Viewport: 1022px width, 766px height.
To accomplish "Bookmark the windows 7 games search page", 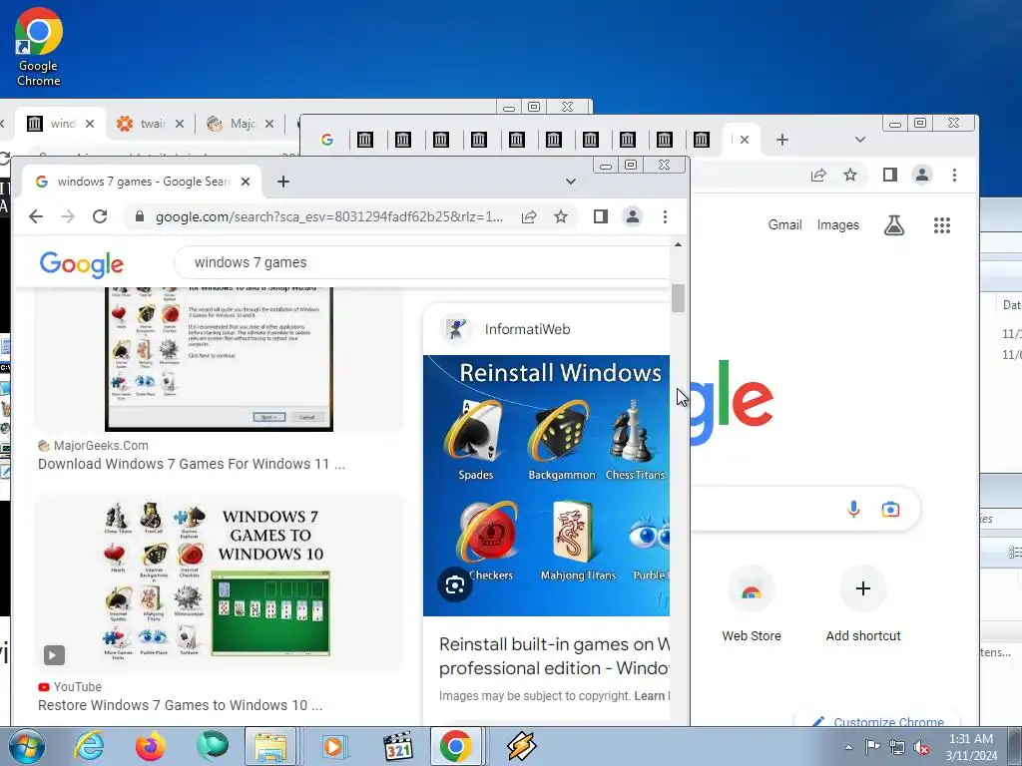I will tap(561, 216).
